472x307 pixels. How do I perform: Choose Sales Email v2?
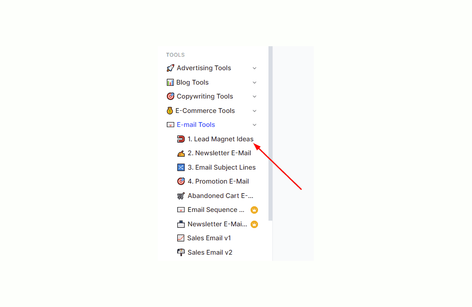tap(210, 252)
